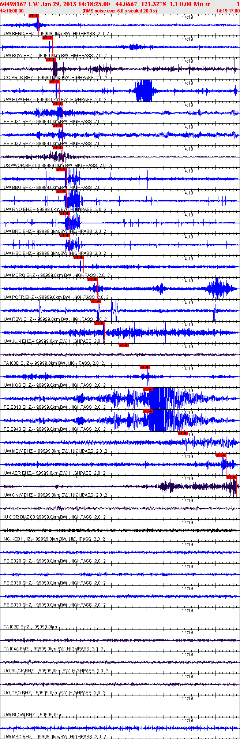240x739 pixels.
Task: Click the 'PB B030 EHZ' station label
Action: click(x=18, y=583)
